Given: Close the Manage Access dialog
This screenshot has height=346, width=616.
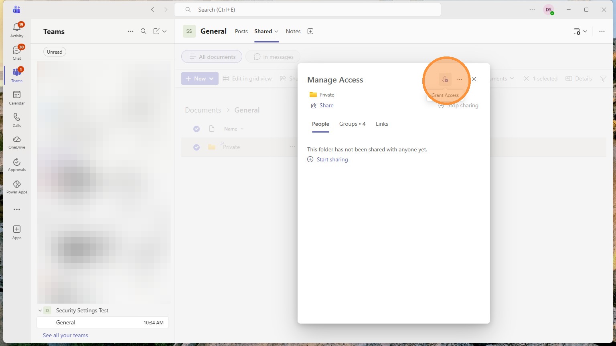Looking at the screenshot, I should (x=474, y=79).
